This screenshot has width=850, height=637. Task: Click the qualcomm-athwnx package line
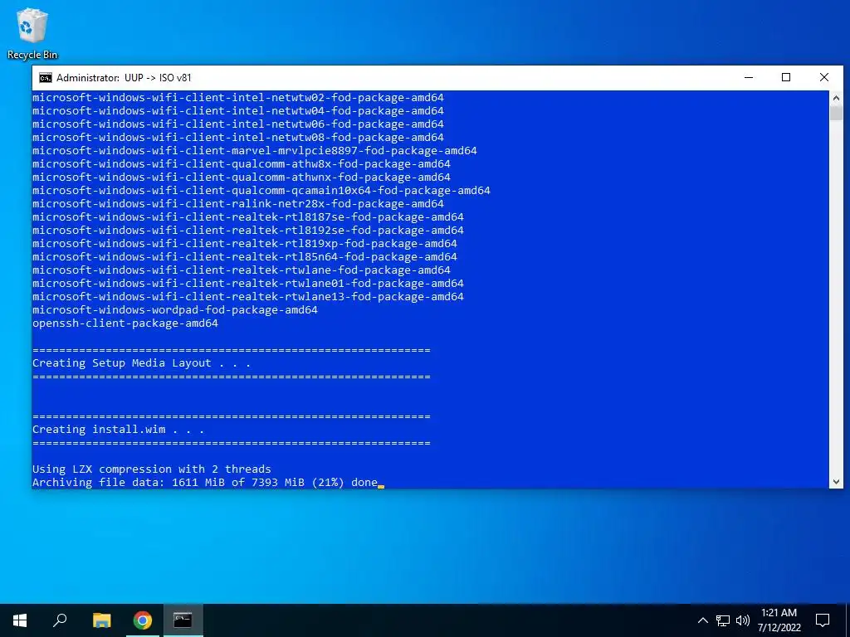click(x=242, y=177)
